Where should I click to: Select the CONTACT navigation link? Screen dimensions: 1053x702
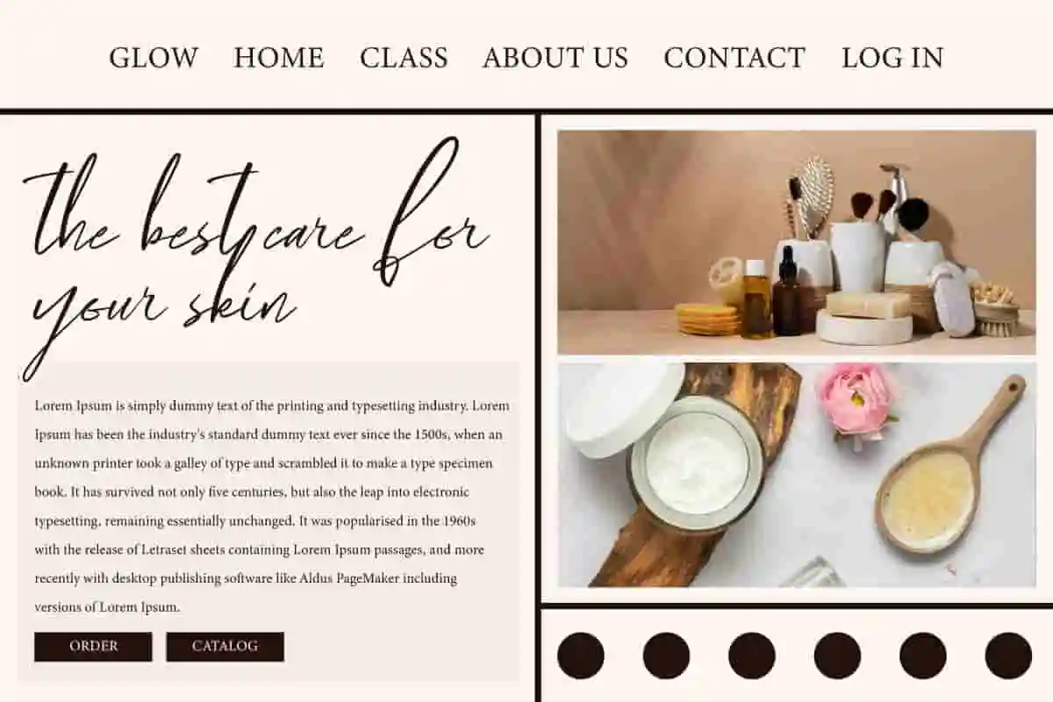coord(734,58)
